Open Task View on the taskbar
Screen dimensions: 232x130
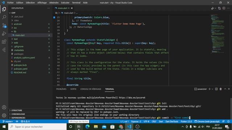click(79, 127)
